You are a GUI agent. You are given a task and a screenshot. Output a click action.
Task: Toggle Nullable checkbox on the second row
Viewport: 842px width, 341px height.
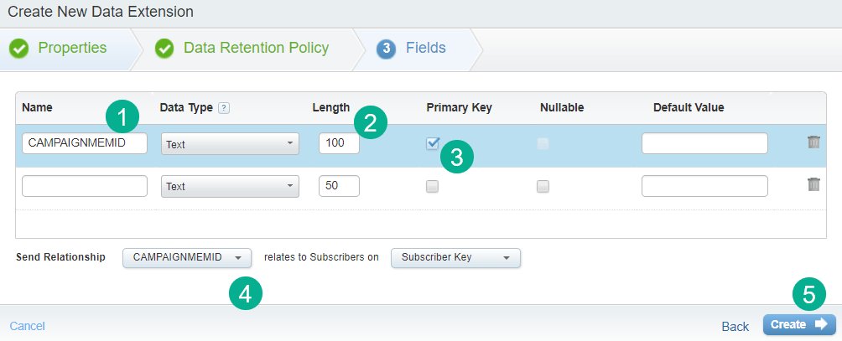(543, 186)
